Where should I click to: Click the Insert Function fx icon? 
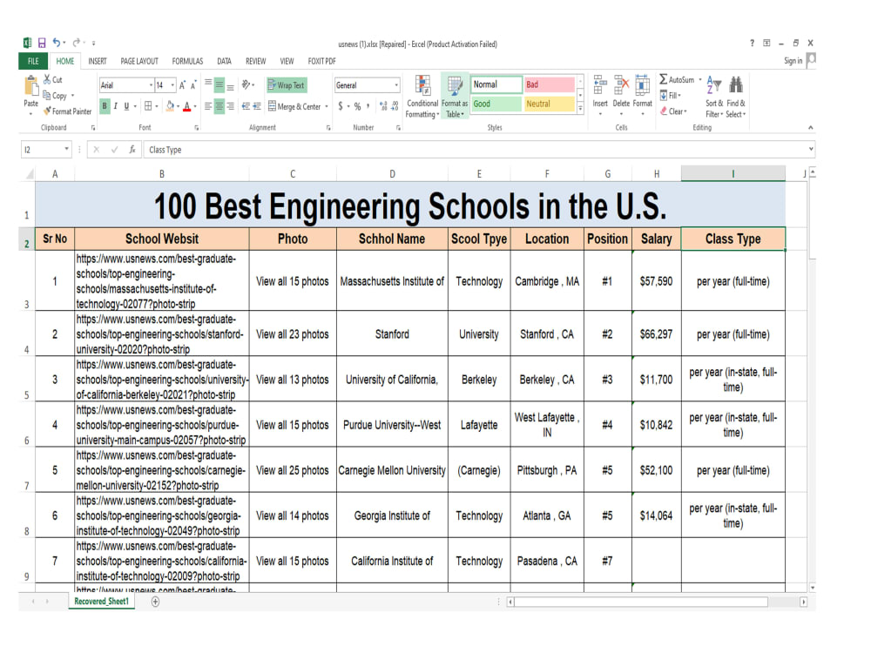pos(132,150)
